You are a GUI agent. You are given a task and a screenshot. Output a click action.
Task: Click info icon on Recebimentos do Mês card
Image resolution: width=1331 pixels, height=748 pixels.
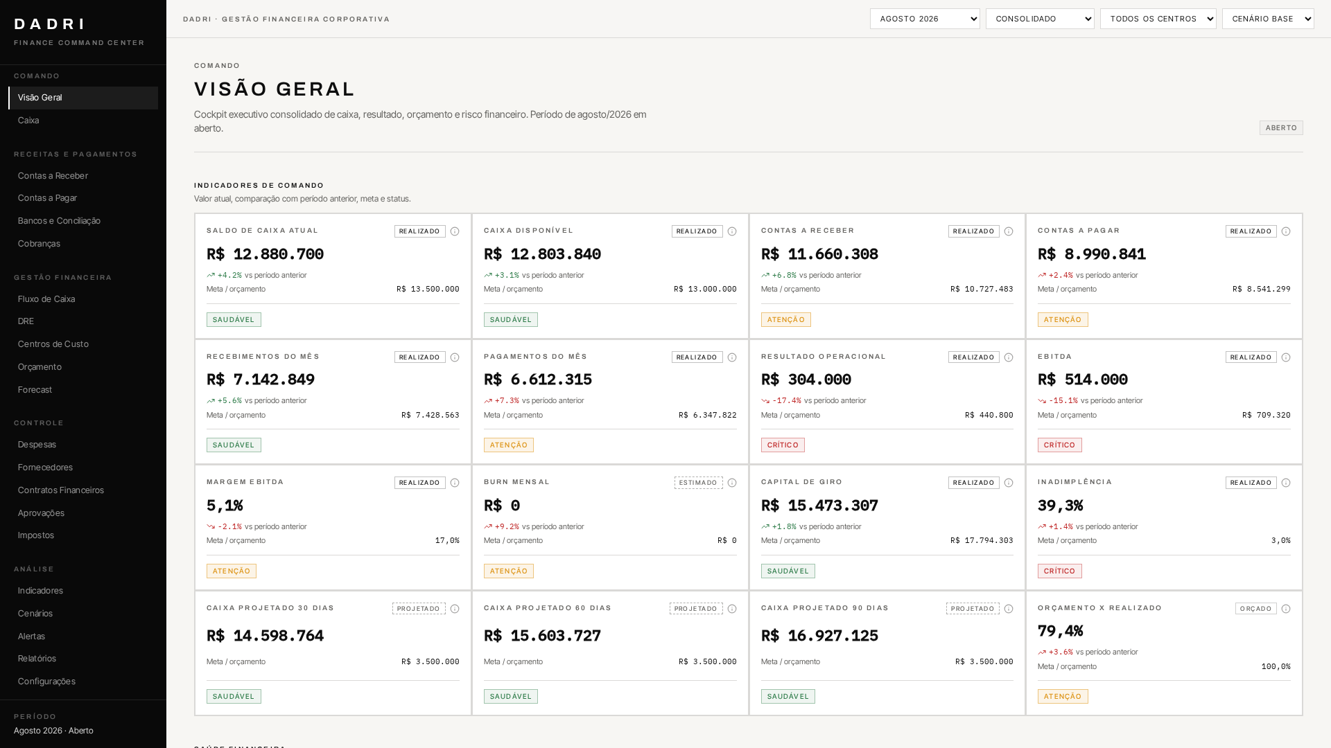tap(455, 357)
